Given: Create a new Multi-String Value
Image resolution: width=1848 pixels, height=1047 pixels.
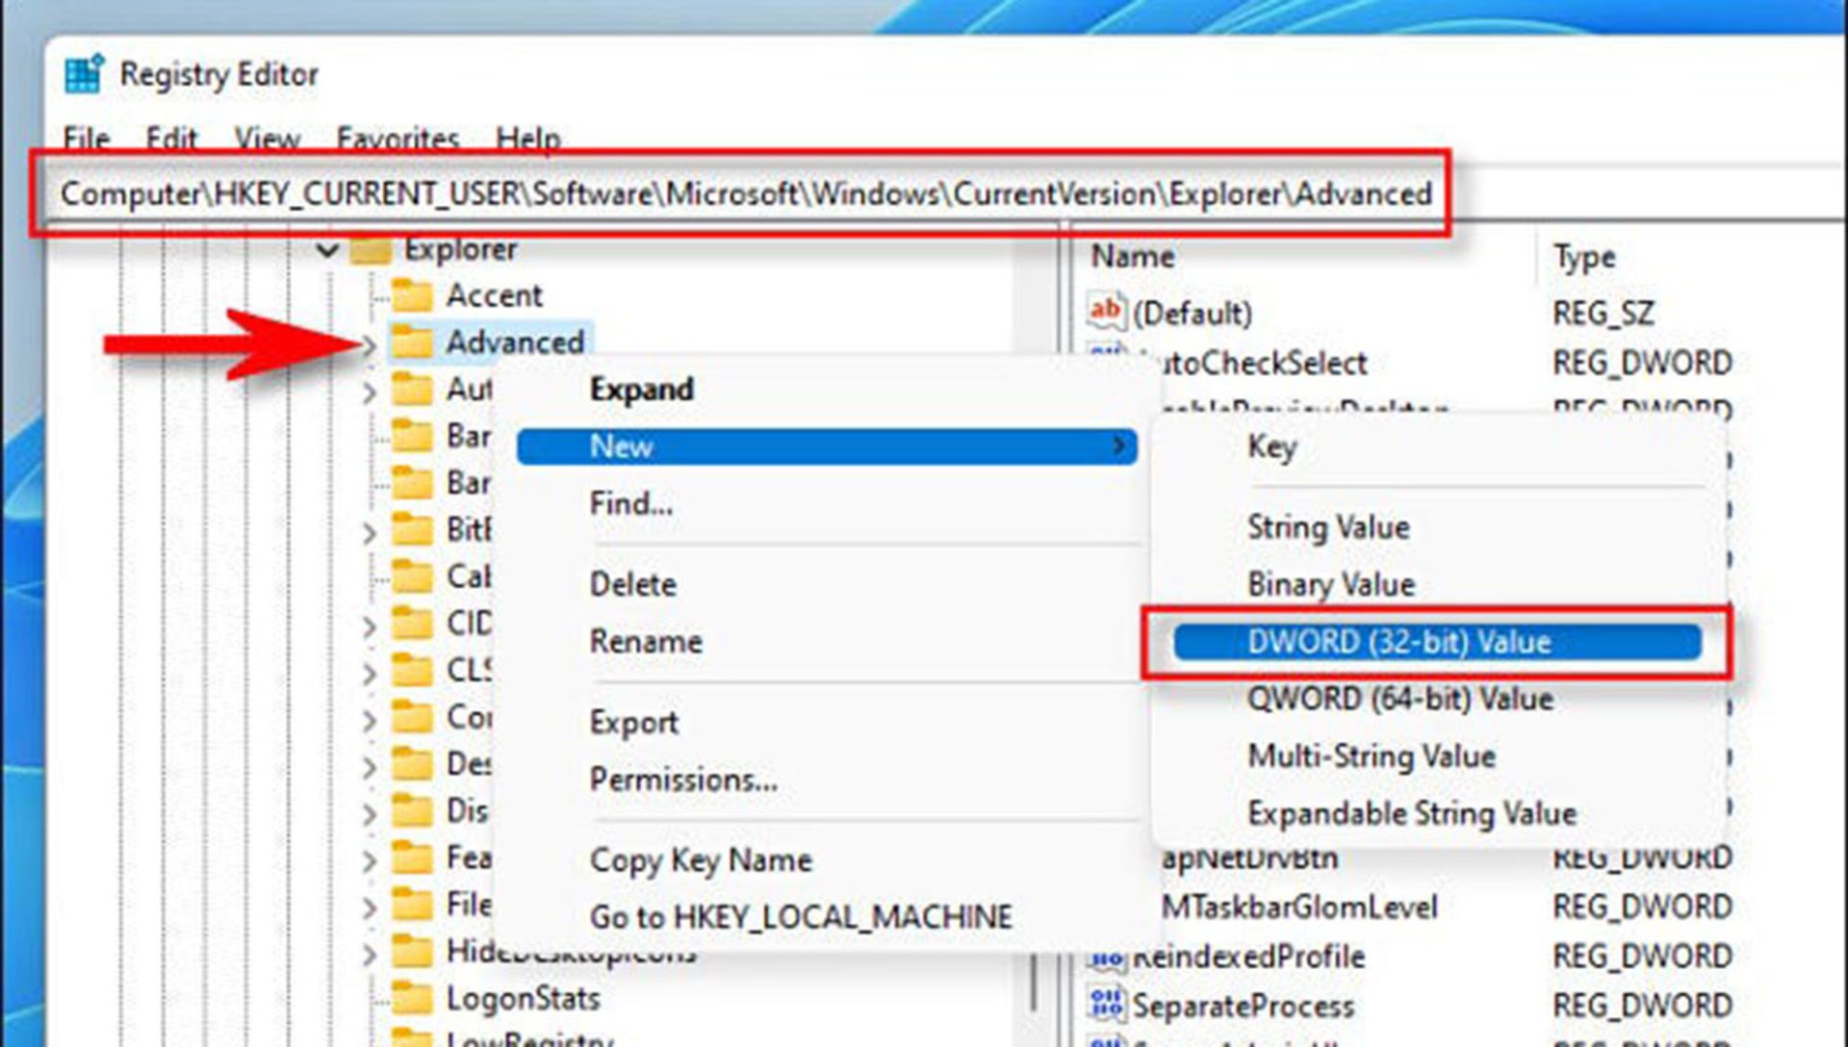Looking at the screenshot, I should click(x=1372, y=756).
